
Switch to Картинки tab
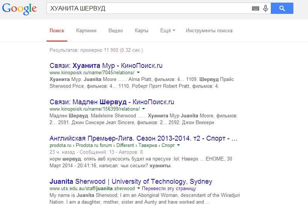click(86, 31)
